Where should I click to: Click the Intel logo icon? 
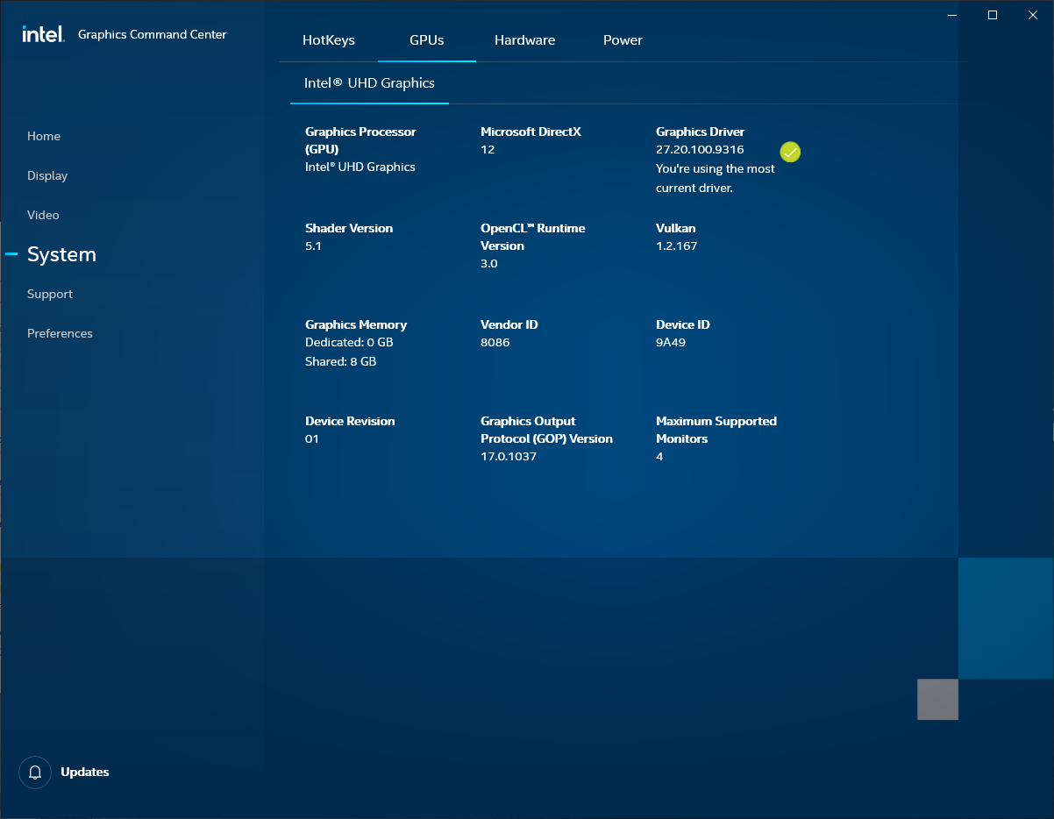[x=43, y=34]
